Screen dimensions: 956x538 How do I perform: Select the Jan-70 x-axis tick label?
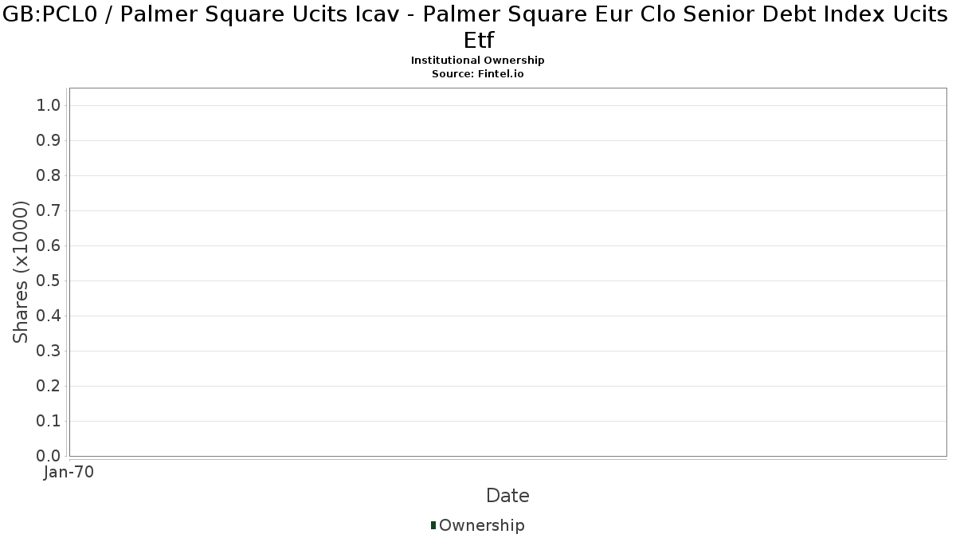point(69,473)
